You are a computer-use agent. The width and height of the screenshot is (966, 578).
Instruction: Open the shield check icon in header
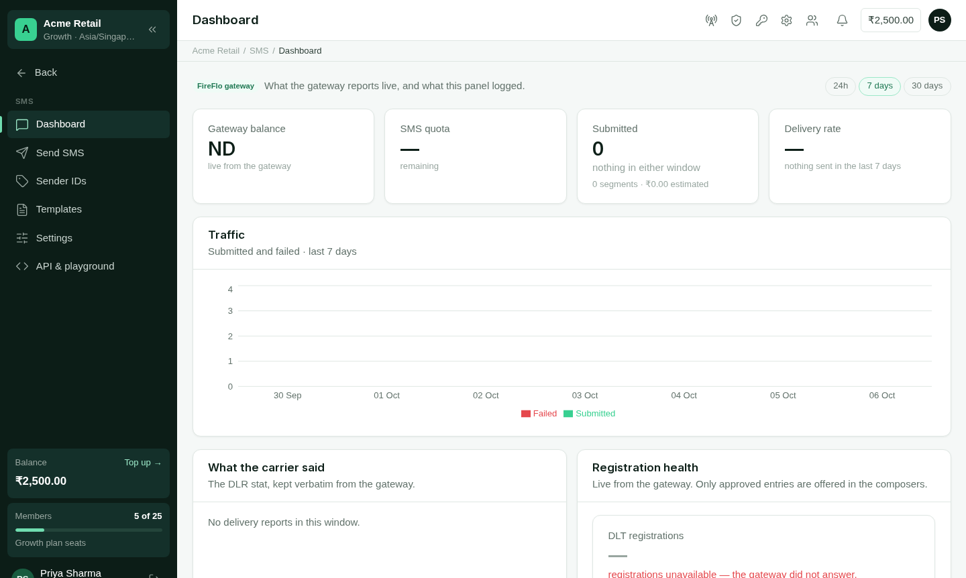[736, 20]
